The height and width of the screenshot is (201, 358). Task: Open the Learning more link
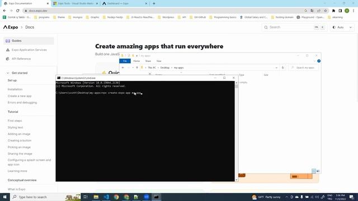[17, 171]
